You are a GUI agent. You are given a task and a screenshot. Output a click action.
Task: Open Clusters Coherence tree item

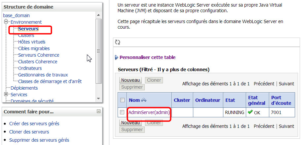click(38, 62)
